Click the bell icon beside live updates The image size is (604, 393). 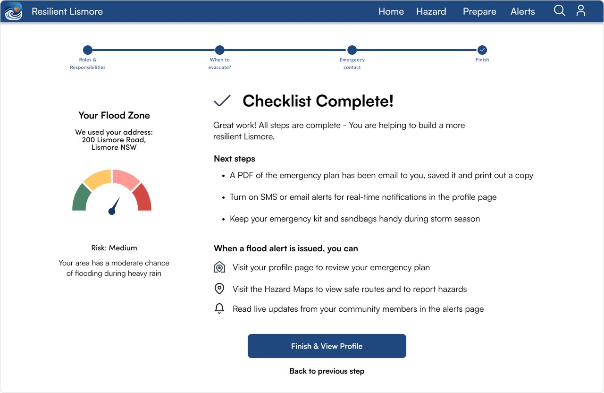click(x=219, y=309)
